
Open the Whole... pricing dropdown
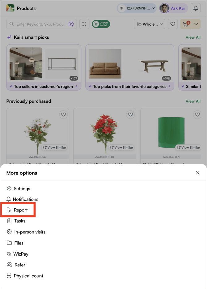[x=150, y=24]
